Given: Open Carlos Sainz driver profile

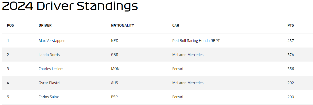Looking at the screenshot, I should click(49, 97).
